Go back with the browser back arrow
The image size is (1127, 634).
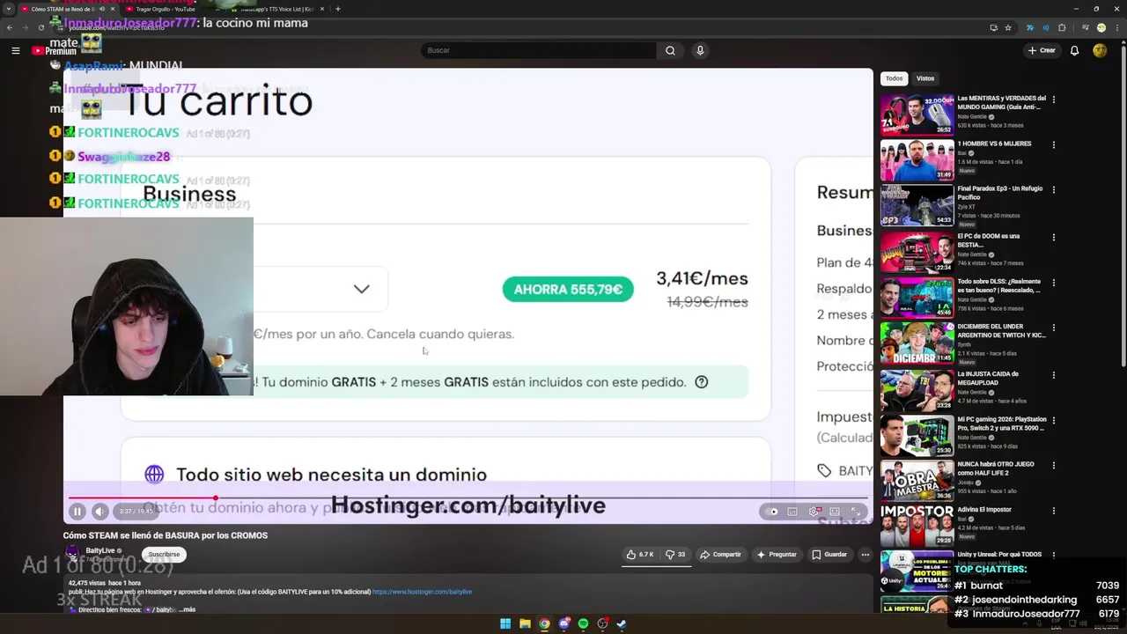coord(9,27)
